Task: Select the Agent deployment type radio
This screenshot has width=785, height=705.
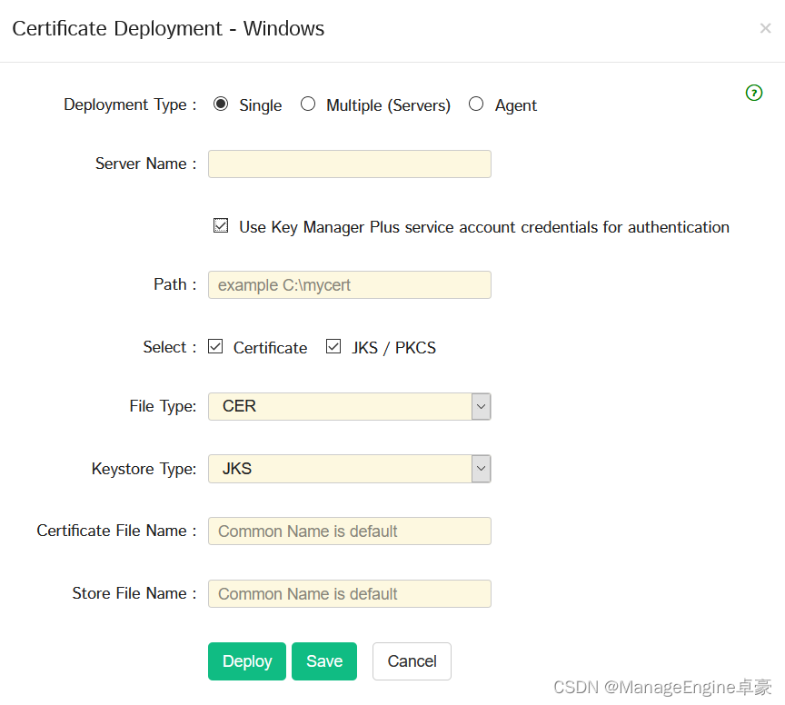Action: tap(476, 104)
